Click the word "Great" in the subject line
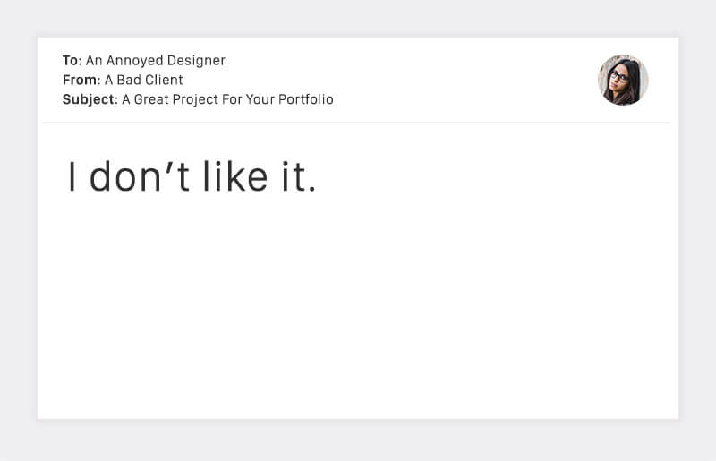716x461 pixels. tap(153, 99)
